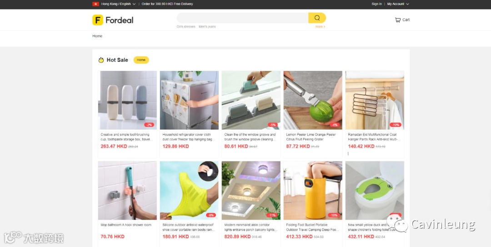
Task: Open the Modern minimalist aisle lights title
Action: coord(251,227)
